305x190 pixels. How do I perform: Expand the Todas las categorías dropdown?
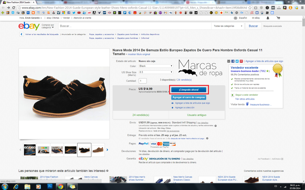228,26
